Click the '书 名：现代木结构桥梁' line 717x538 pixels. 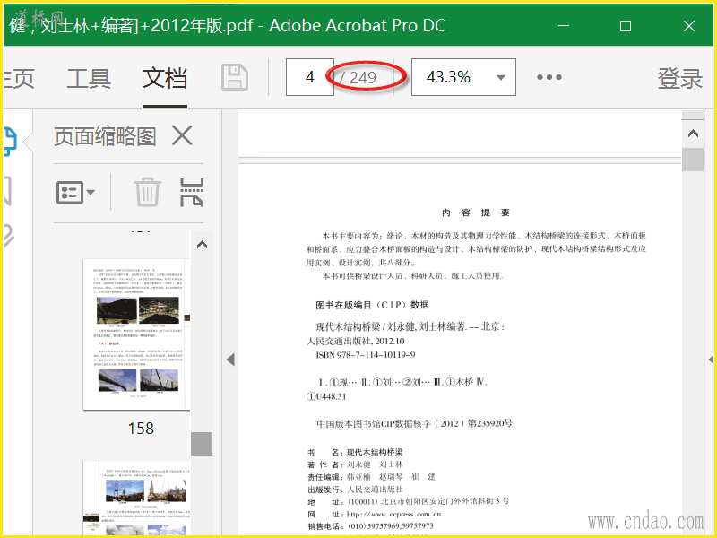coord(355,452)
